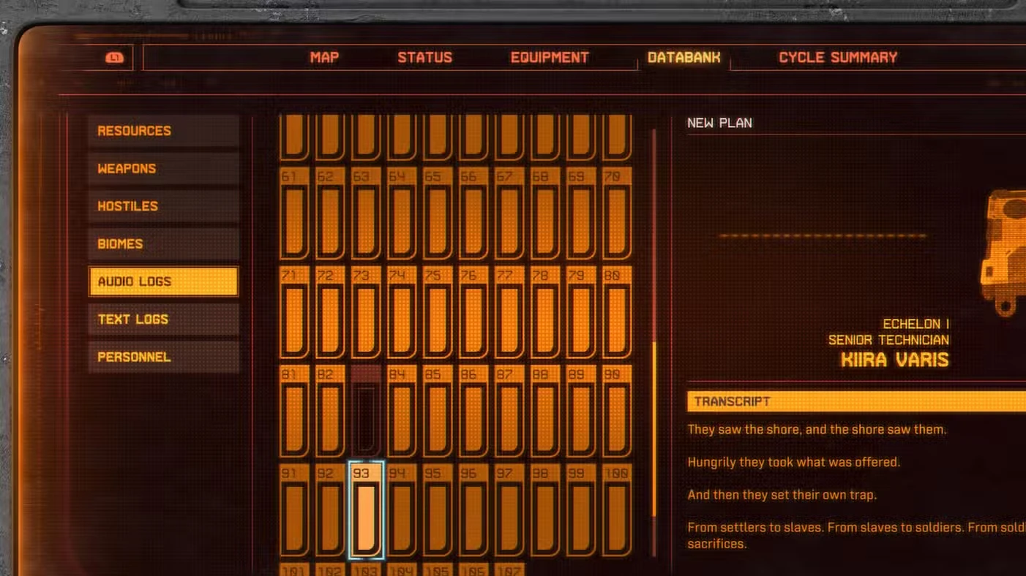Viewport: 1026px width, 576px height.
Task: Select audio log 67
Action: 509,213
